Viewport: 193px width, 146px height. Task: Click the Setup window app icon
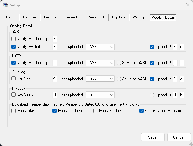(x=6, y=5)
